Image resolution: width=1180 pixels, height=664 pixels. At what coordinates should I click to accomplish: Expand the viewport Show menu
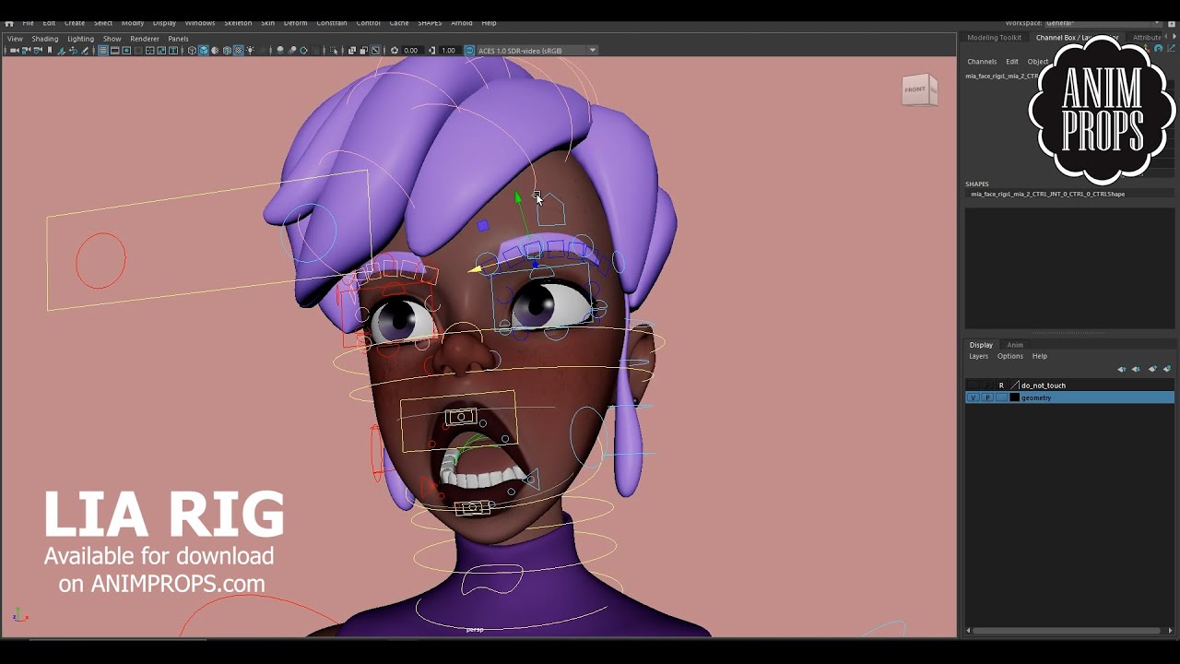112,39
